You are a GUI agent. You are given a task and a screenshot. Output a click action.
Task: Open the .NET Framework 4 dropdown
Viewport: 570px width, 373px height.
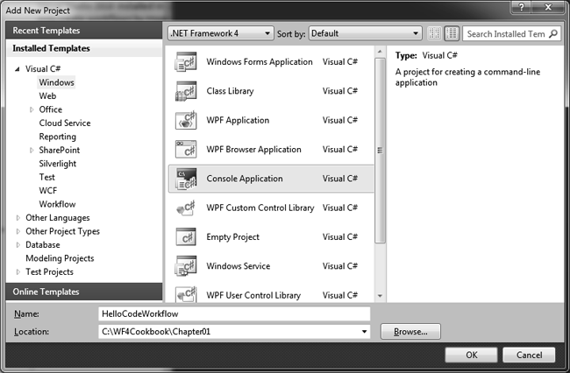tap(221, 33)
